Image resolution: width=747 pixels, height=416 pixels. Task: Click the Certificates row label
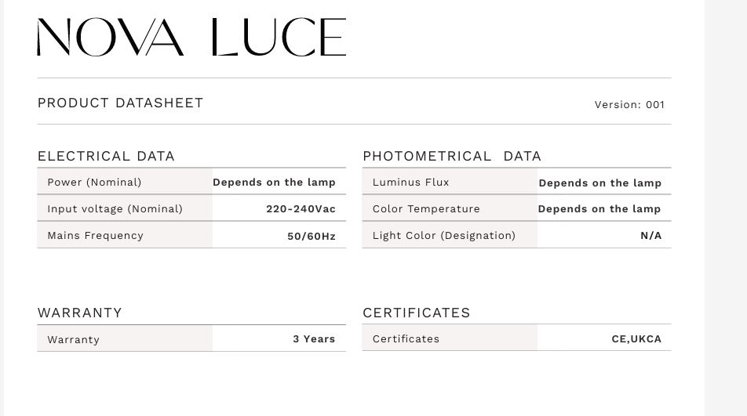406,339
